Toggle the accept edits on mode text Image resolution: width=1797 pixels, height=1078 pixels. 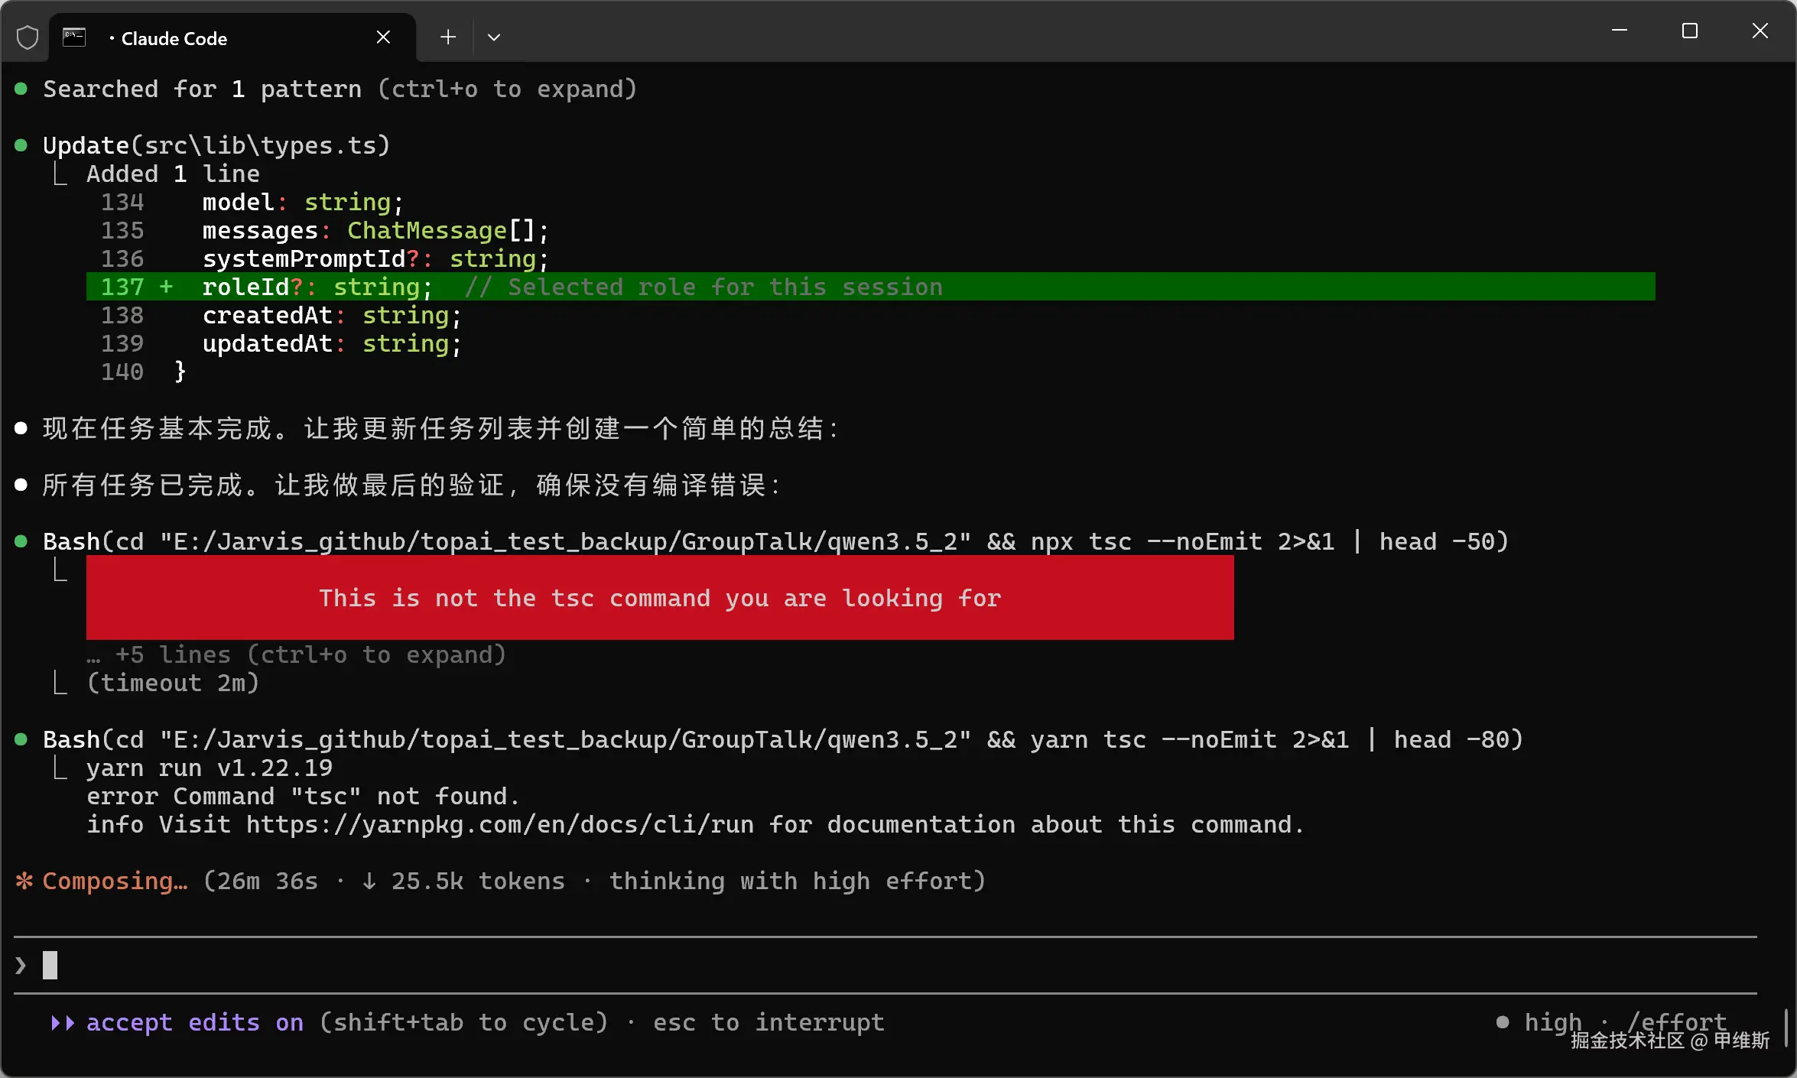click(x=194, y=1023)
